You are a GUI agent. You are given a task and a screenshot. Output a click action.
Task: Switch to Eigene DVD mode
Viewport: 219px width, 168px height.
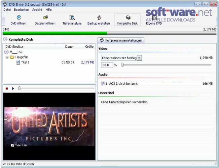click(x=154, y=20)
